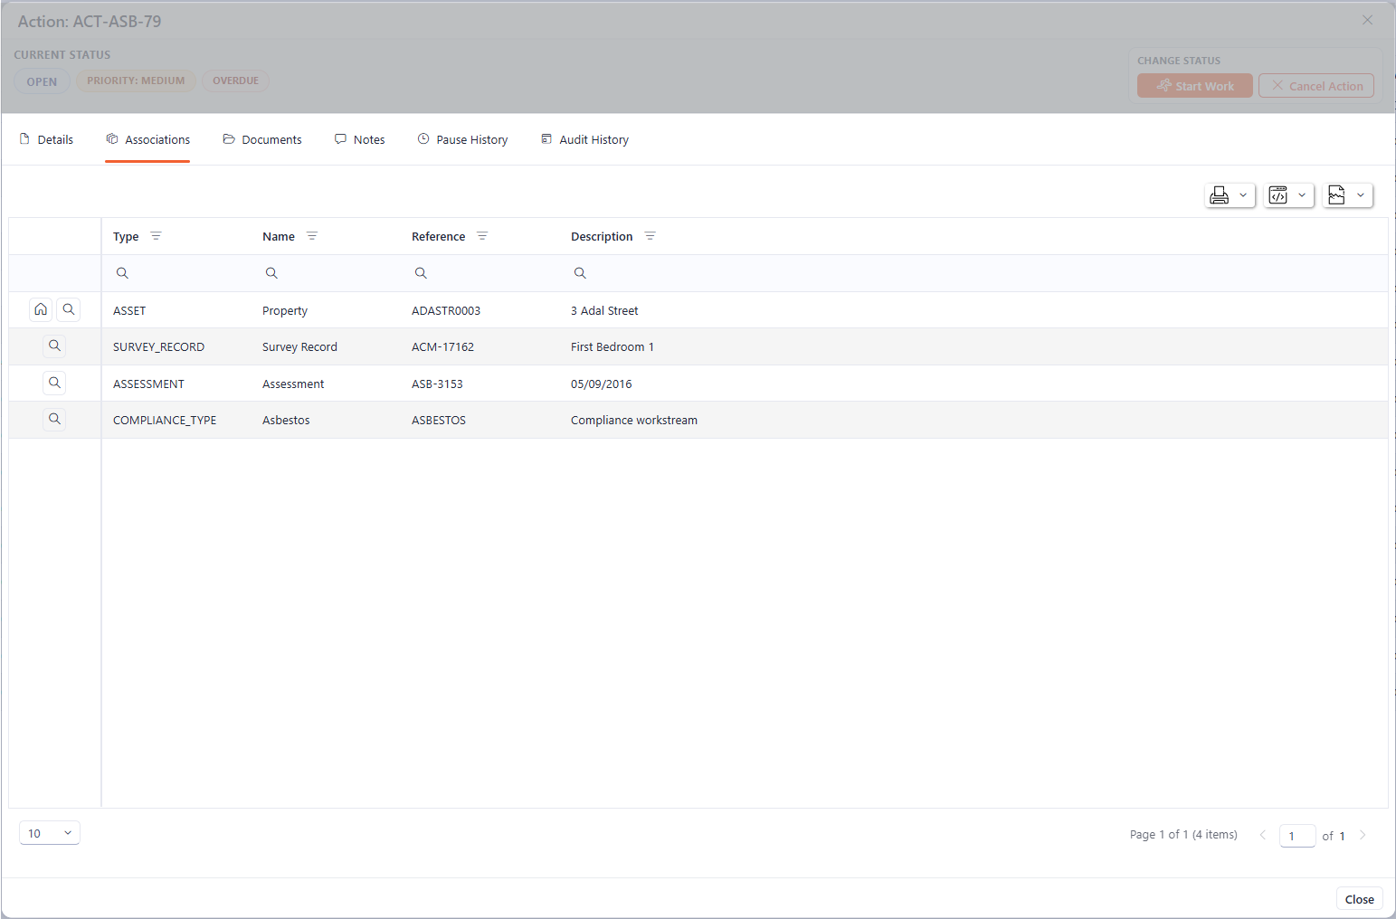Click the export to code icon
The image size is (1396, 919).
click(1278, 194)
